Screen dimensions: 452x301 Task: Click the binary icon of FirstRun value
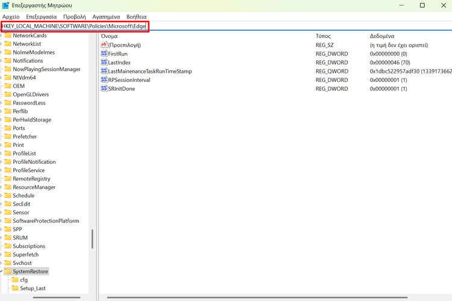(x=104, y=54)
